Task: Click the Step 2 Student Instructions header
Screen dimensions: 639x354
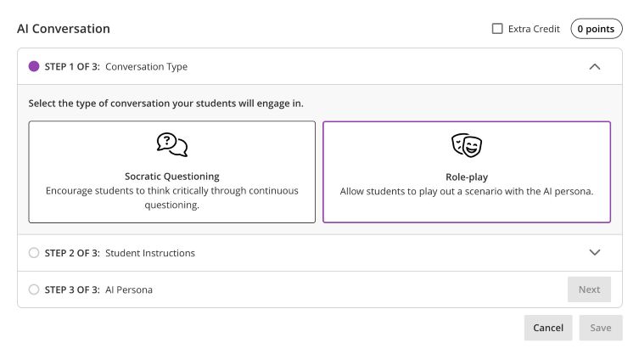Action: point(149,253)
